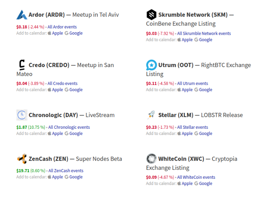258x204 pixels.
Task: View All Credo events
Action: 62,83
